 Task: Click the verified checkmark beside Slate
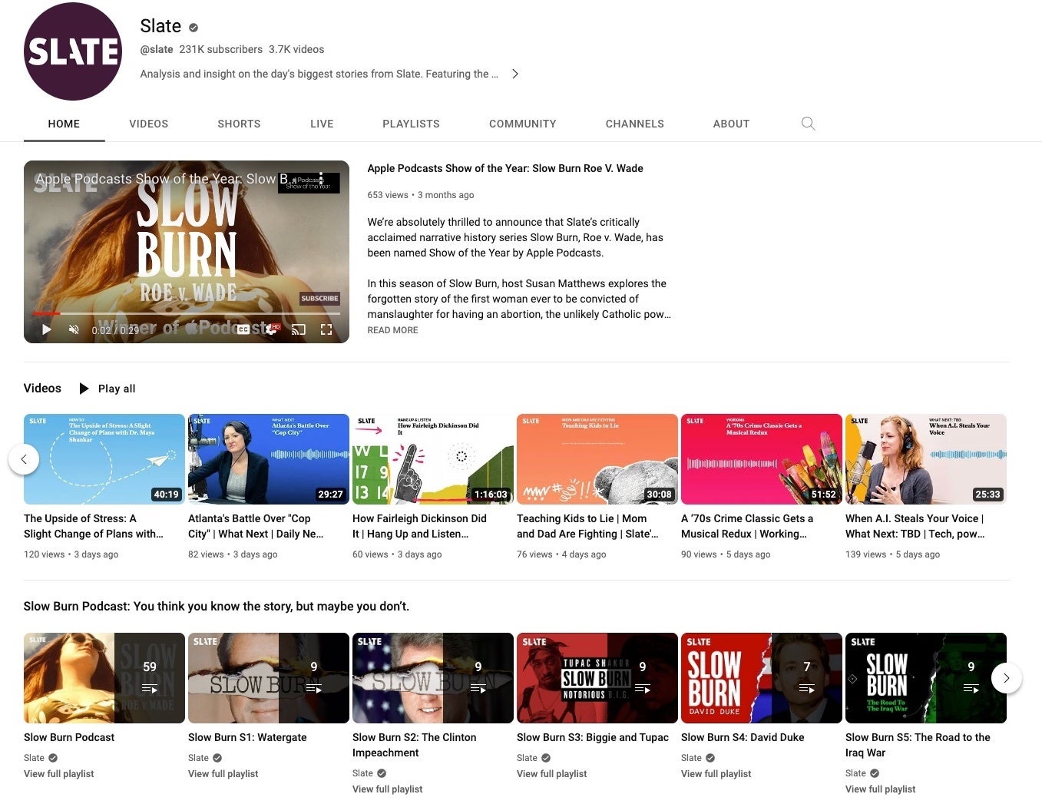(192, 26)
